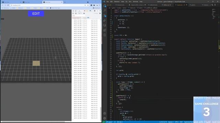Screen dimensions: 220x123
Task: Open the Reading list
Action: (x=97, y=8)
